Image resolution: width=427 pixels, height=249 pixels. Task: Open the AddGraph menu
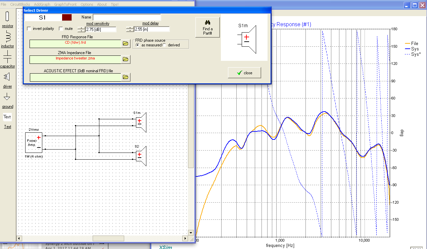42,4
